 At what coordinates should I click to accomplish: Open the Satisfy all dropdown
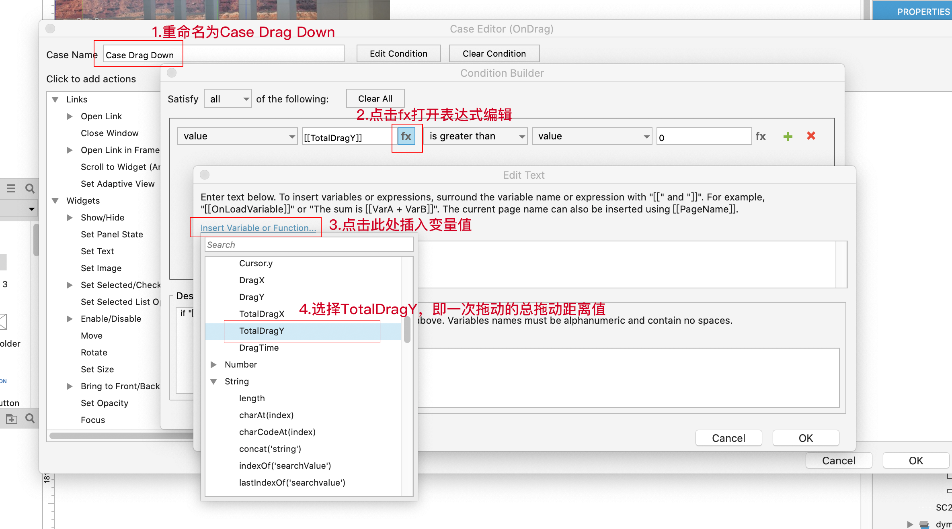pos(228,99)
